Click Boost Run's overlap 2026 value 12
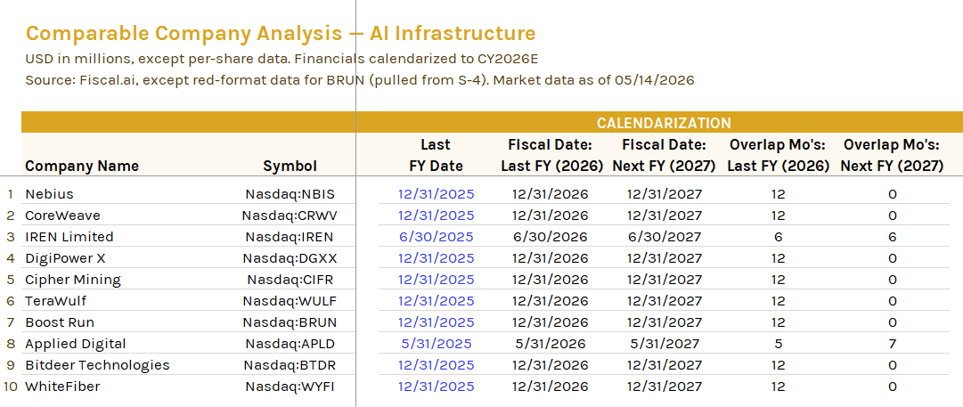Screen dimensions: 963x407 tap(778, 322)
